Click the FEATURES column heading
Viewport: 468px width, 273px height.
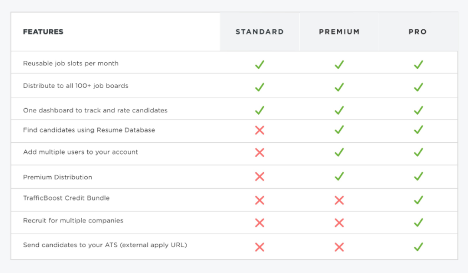(43, 32)
